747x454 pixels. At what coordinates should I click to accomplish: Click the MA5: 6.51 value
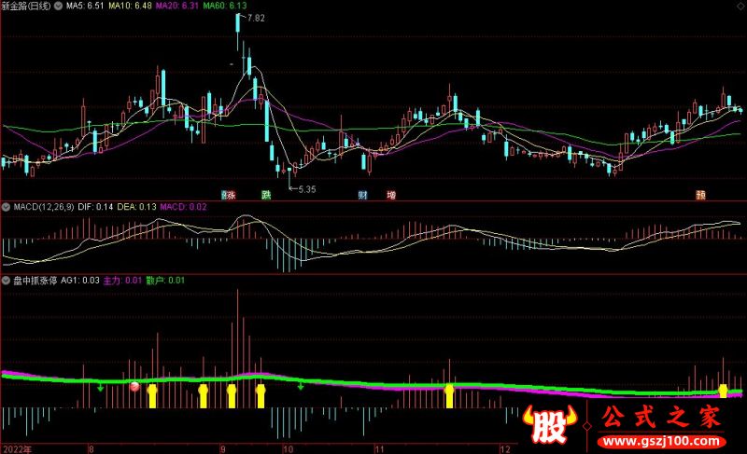85,6
